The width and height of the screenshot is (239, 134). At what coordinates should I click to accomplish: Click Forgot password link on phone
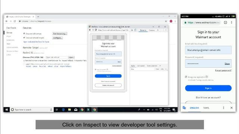point(223,70)
